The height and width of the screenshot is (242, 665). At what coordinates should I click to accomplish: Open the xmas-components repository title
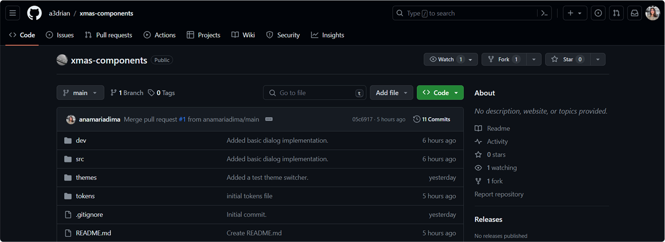pyautogui.click(x=109, y=60)
